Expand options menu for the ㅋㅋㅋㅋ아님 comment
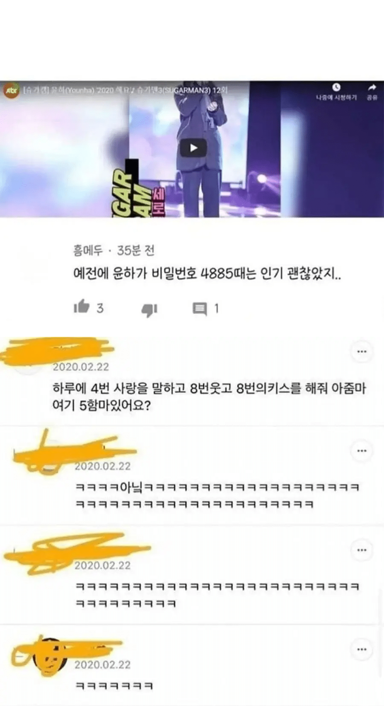384x706 pixels. pyautogui.click(x=361, y=451)
